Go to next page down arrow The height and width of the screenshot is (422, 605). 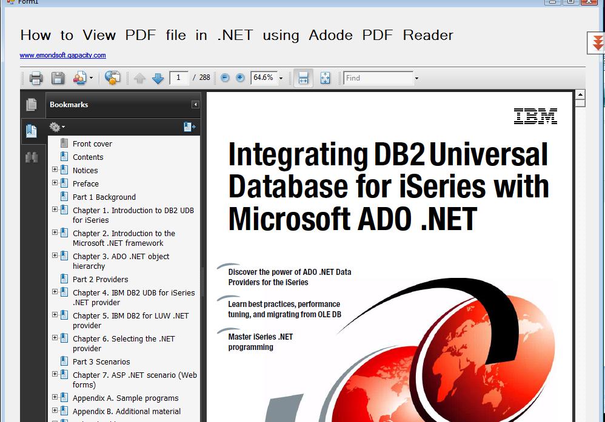(158, 78)
